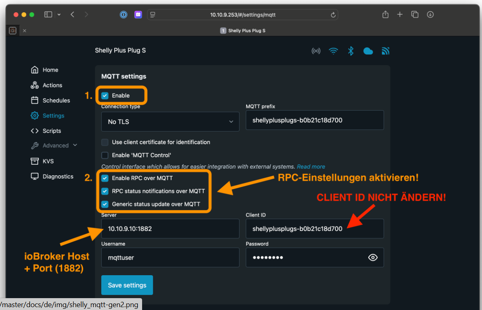Click the Share icon in toolbar
Viewport: 482px width, 310px height.
tap(385, 14)
